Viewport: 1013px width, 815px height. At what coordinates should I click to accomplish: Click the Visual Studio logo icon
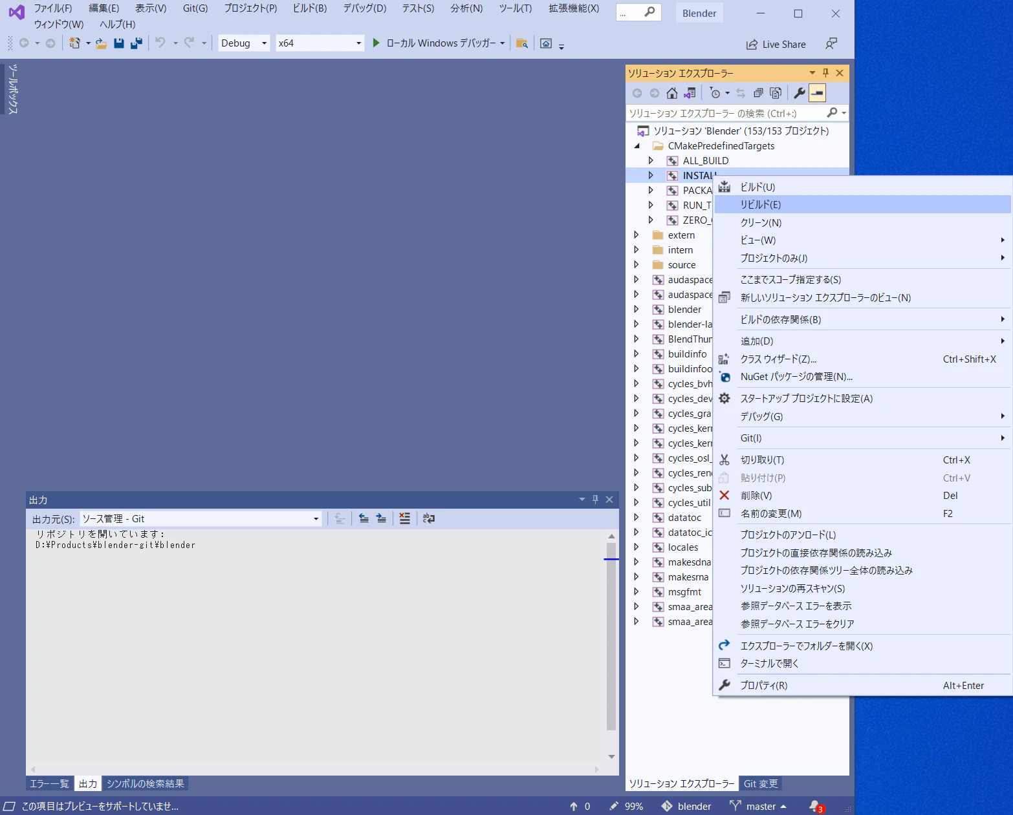(16, 12)
